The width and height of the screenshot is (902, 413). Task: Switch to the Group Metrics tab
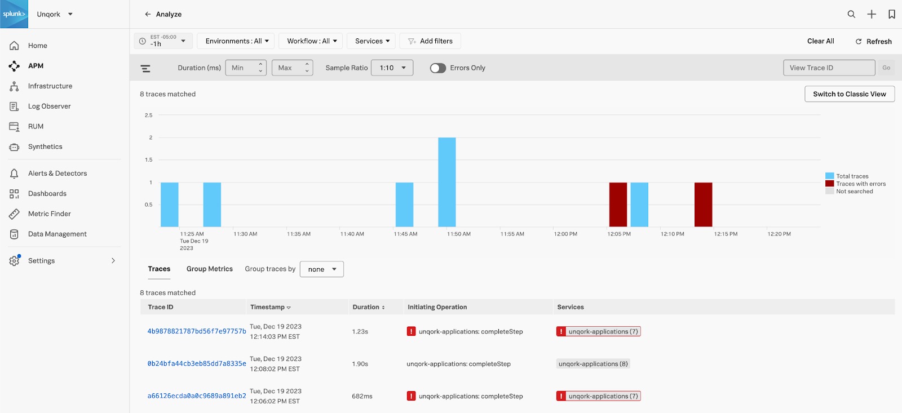(210, 269)
